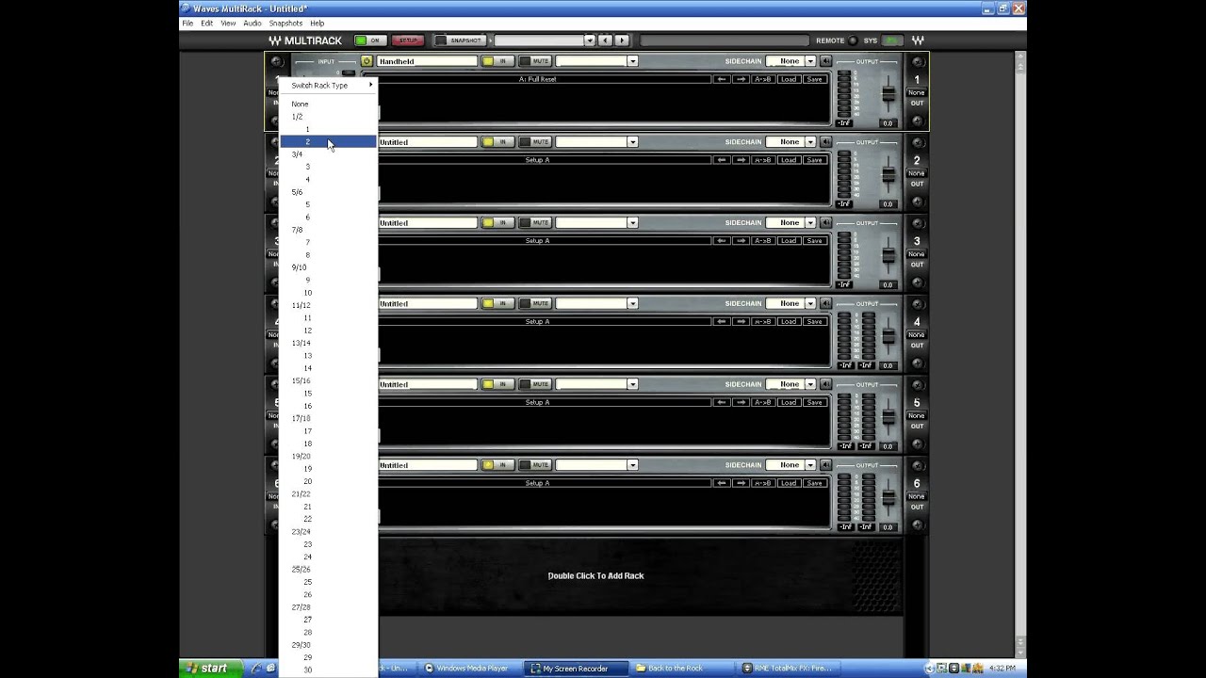The height and width of the screenshot is (678, 1206).
Task: Click the Waves logo at top right
Action: tap(918, 40)
